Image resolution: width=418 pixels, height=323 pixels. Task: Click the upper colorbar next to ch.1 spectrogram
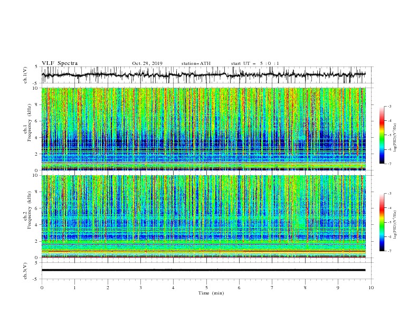[382, 135]
